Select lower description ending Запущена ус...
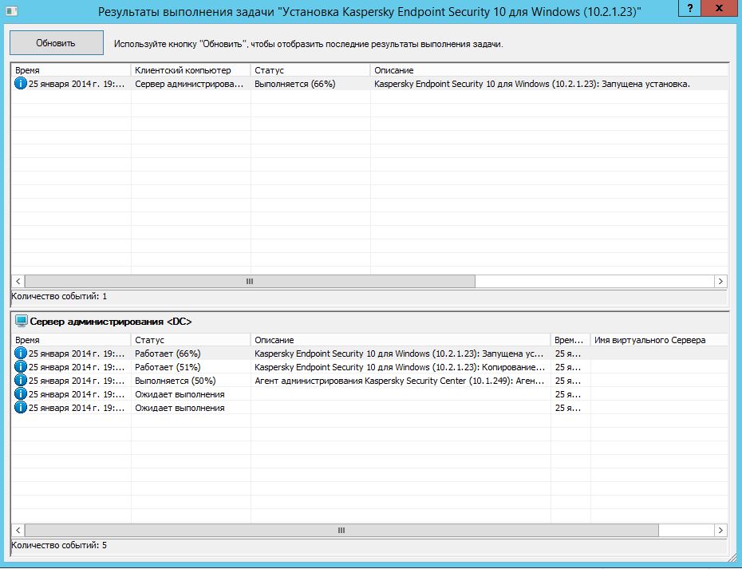Screen dimensions: 742x569 [399, 354]
